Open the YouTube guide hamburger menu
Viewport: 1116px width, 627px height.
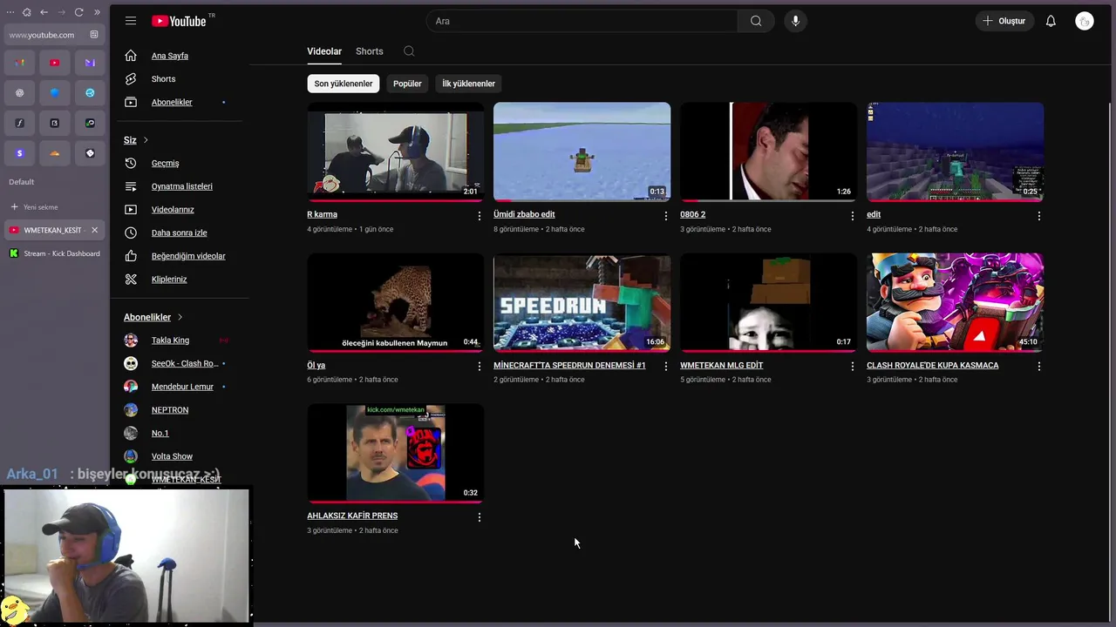[x=131, y=21]
